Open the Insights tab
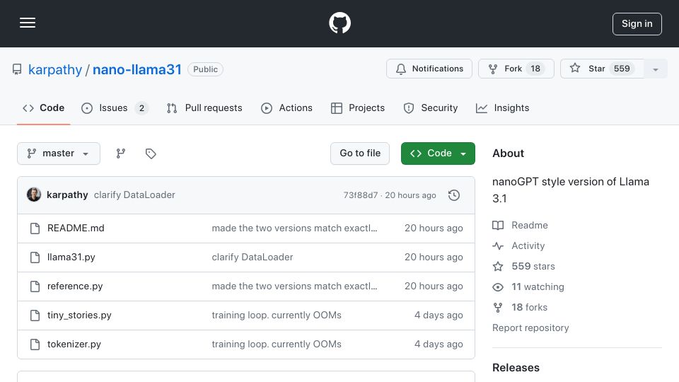The image size is (679, 382). [502, 108]
